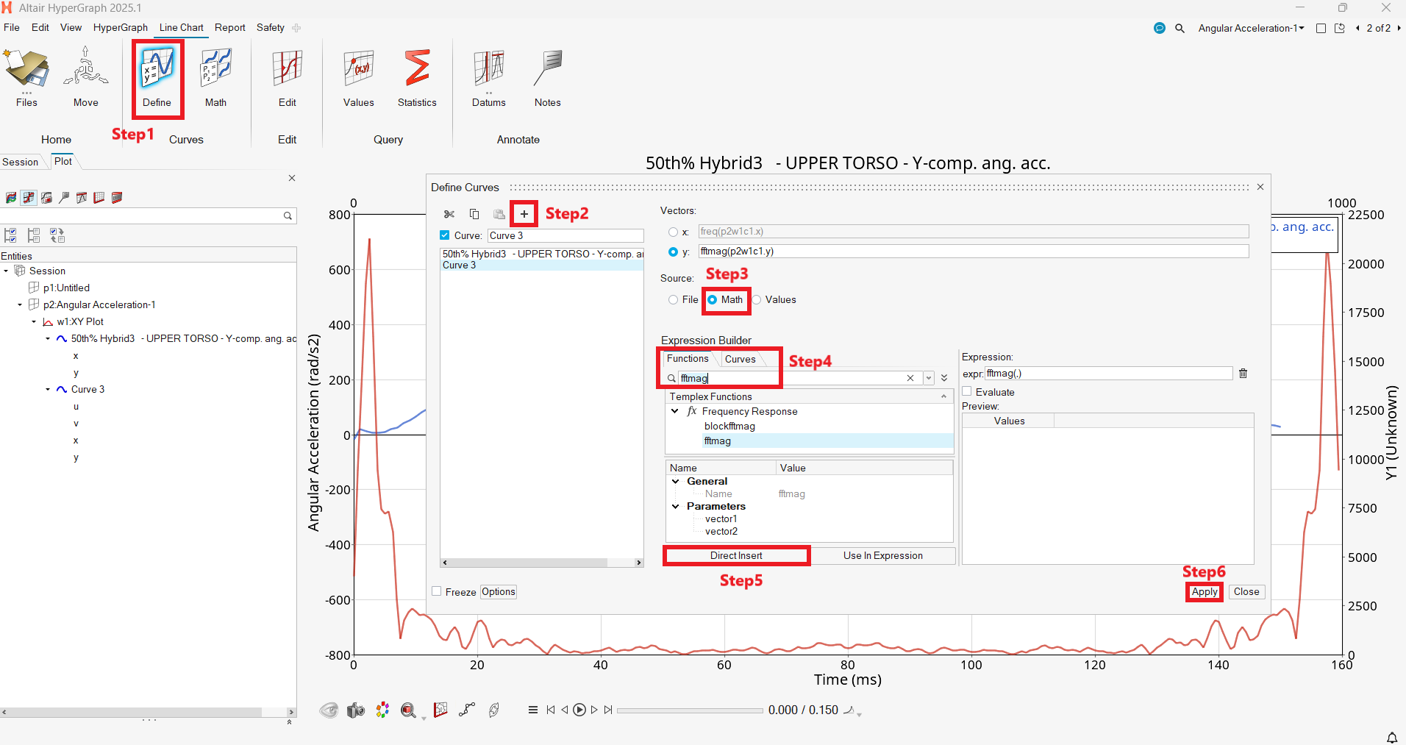Open the Math curves tool

click(x=215, y=77)
